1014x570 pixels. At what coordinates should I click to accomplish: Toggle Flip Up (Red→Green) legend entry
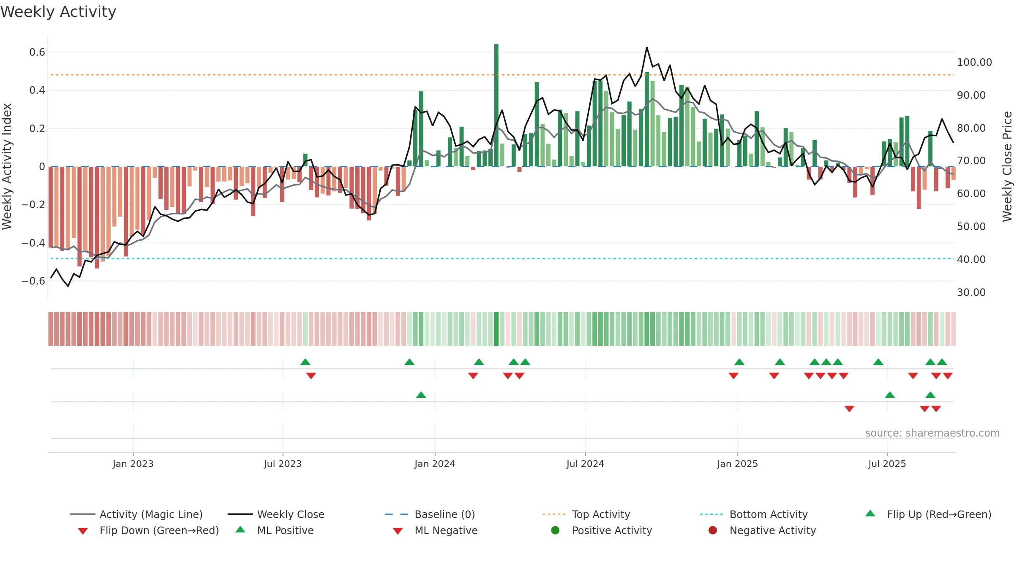(928, 514)
